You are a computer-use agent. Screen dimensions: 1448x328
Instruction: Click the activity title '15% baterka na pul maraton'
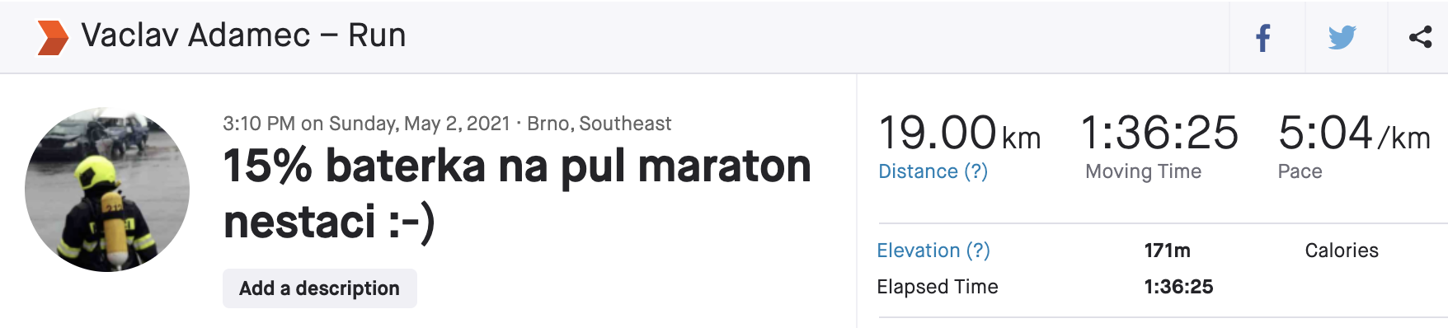coord(517,166)
